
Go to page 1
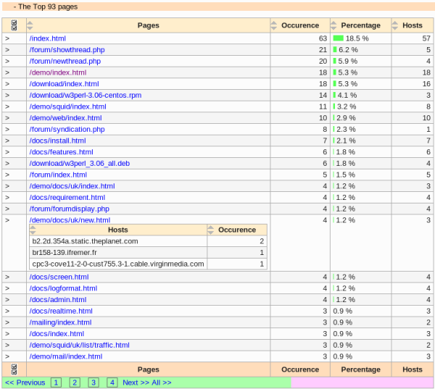pos(56,382)
